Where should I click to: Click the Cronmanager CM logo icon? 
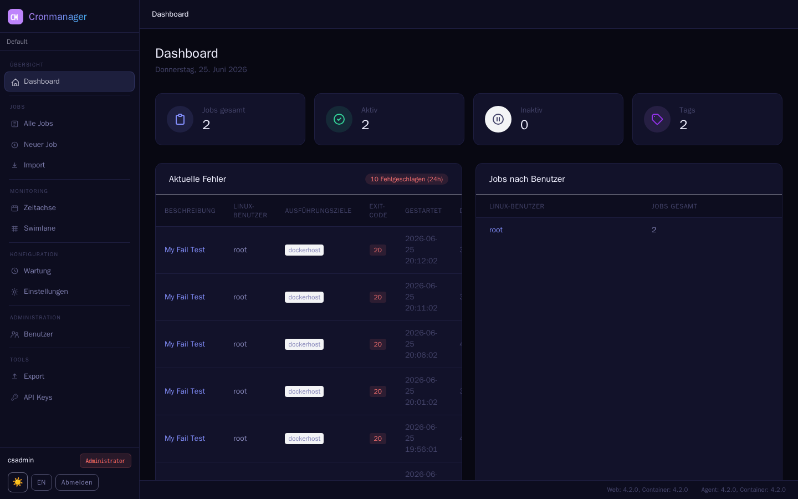coord(16,17)
